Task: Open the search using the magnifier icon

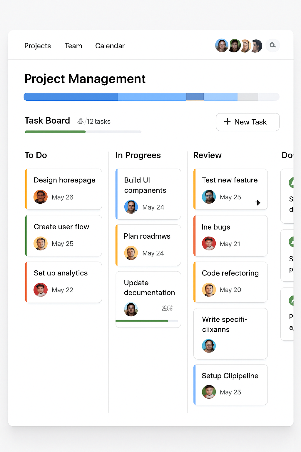Action: 272,45
